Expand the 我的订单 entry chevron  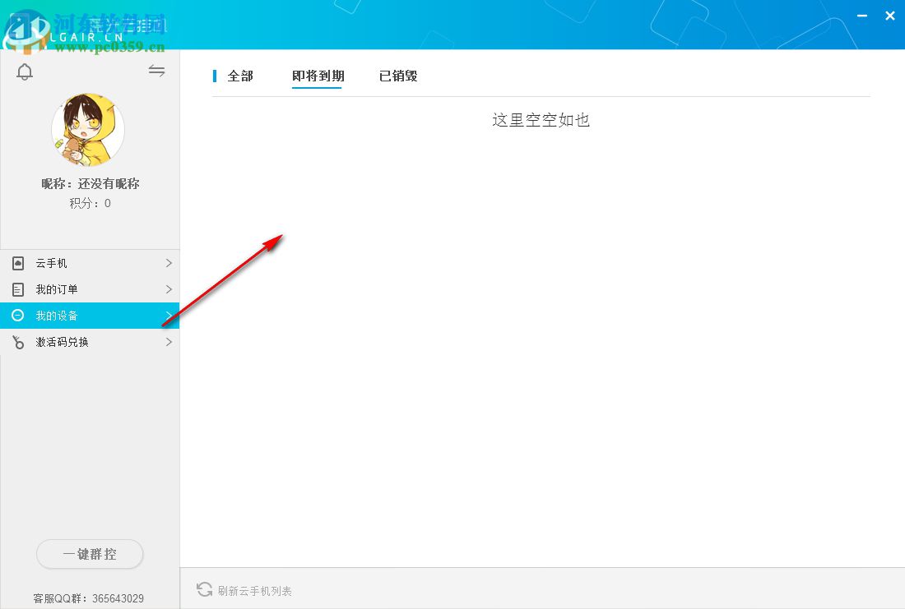[x=169, y=289]
